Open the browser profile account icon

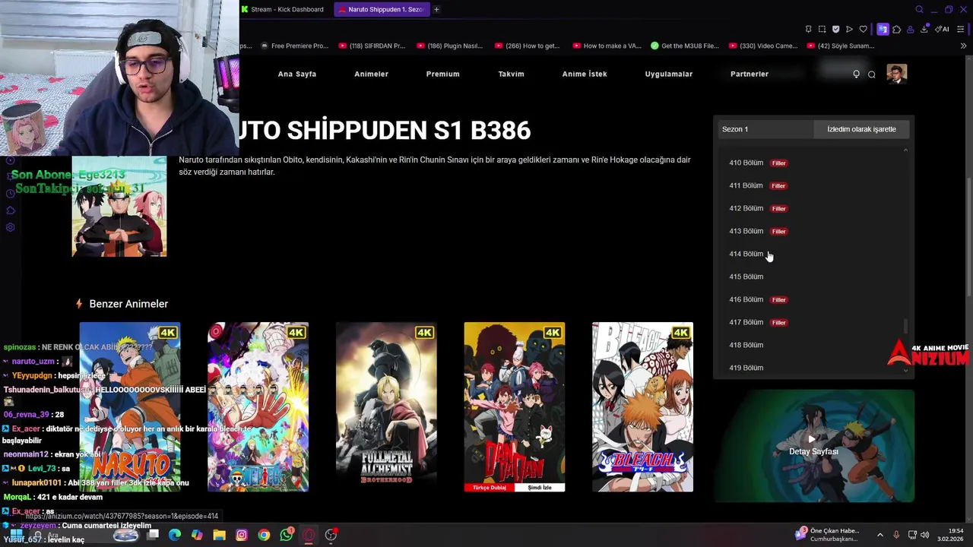click(910, 29)
